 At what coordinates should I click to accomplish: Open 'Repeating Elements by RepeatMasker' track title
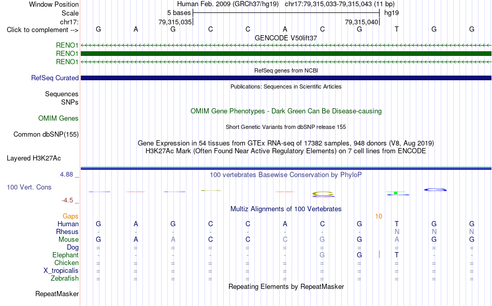click(x=286, y=286)
